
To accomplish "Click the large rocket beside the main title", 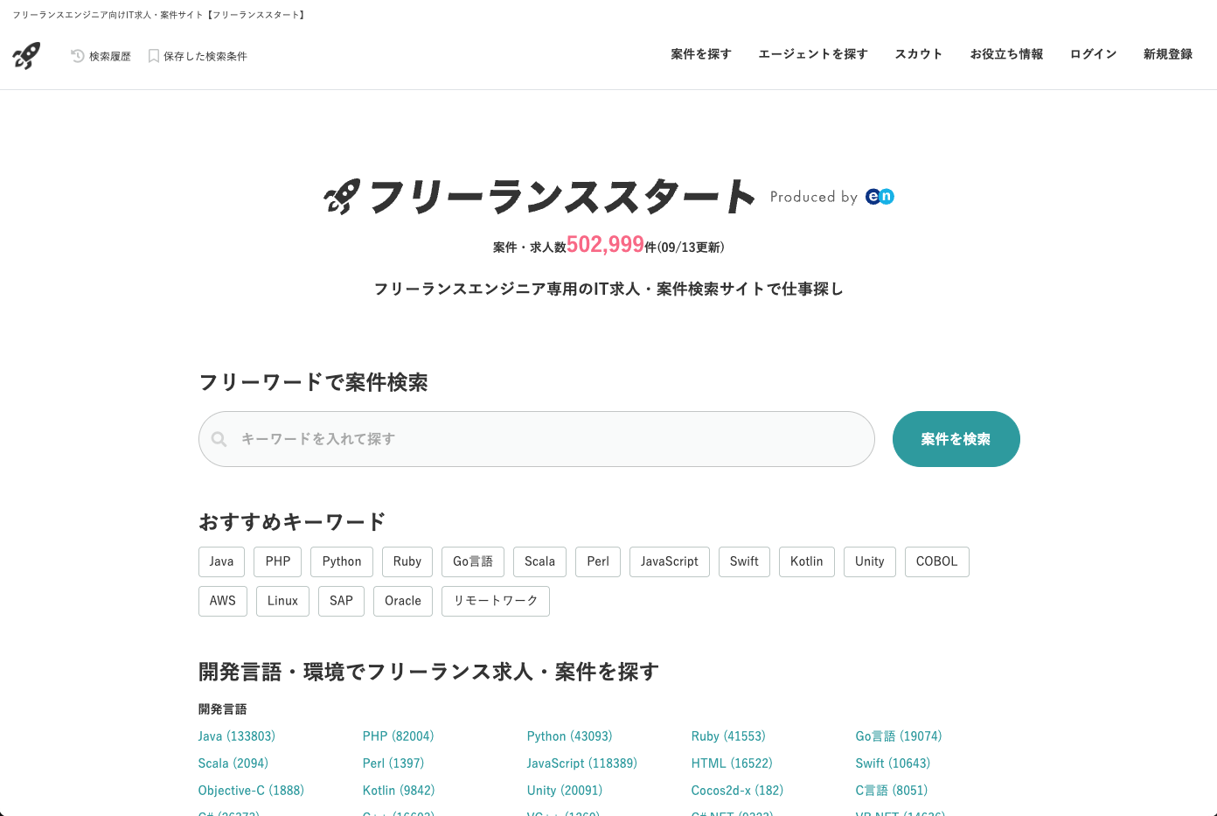I will pos(342,197).
